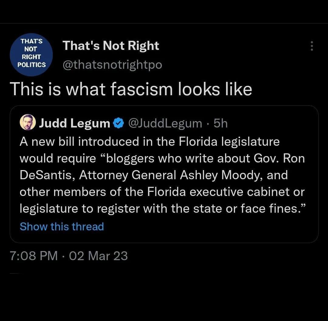
Task: Click the quoted tweet author's avatar thumbnail
Action: point(28,123)
